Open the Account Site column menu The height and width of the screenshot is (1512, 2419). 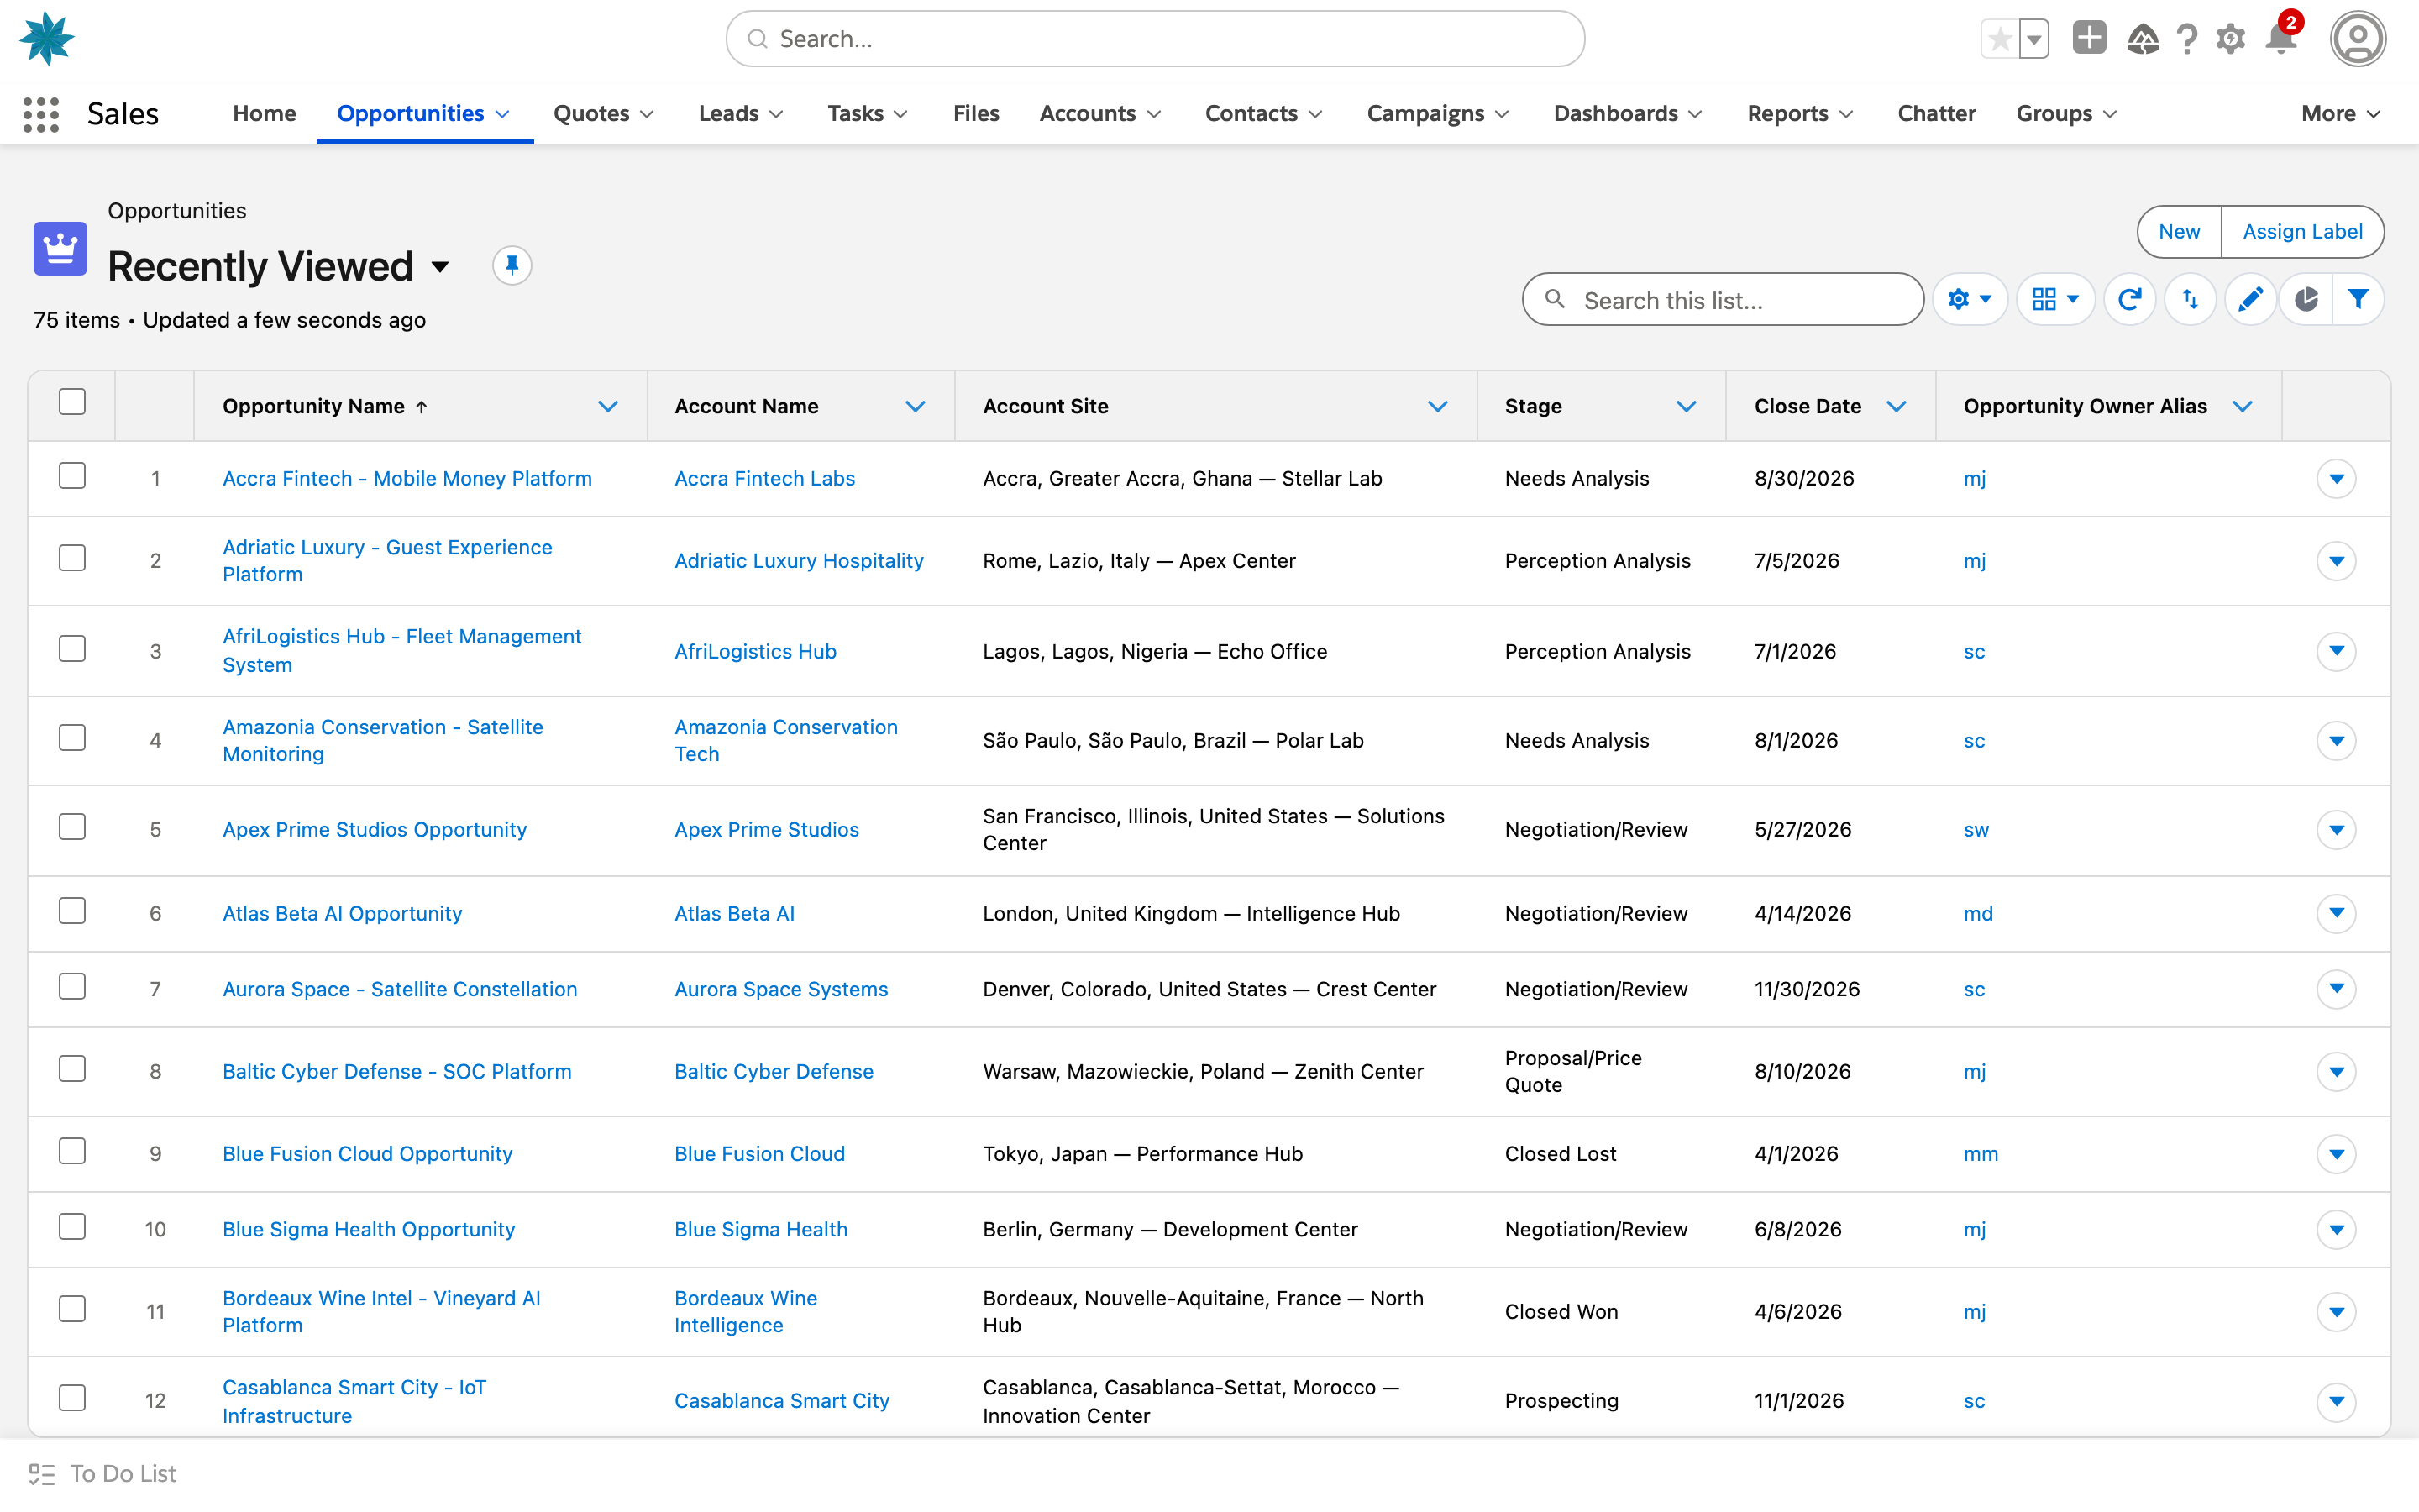tap(1437, 406)
